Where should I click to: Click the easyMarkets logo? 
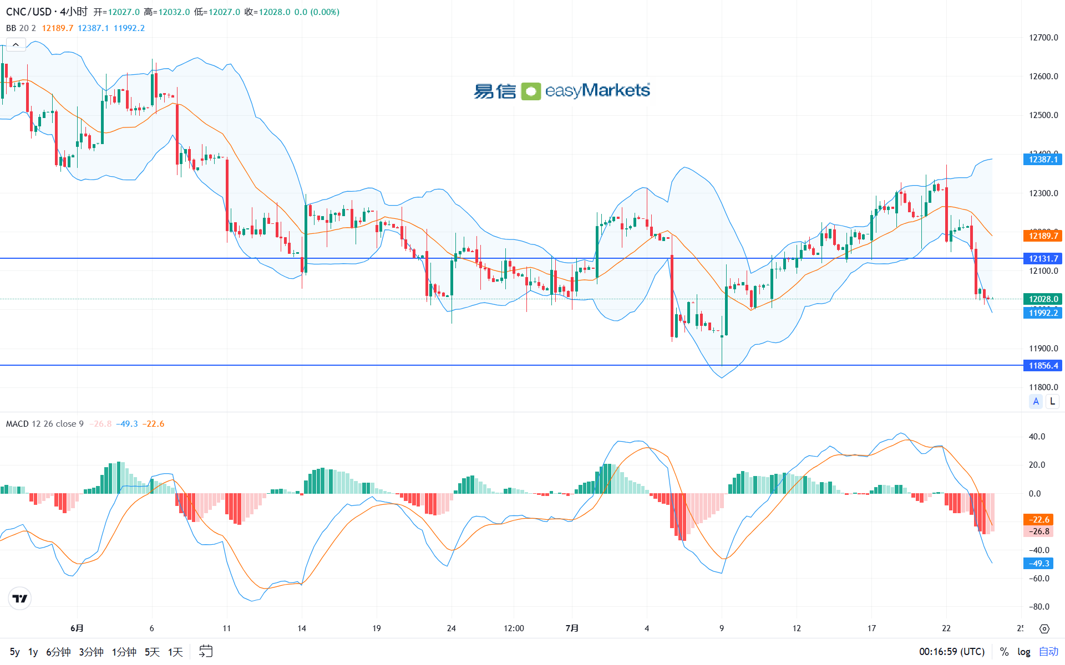561,91
